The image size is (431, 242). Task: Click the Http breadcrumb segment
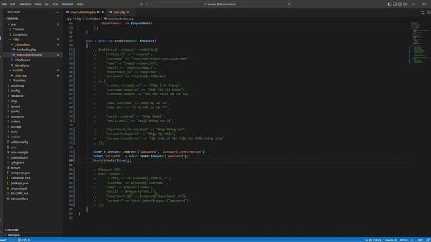[x=78, y=19]
